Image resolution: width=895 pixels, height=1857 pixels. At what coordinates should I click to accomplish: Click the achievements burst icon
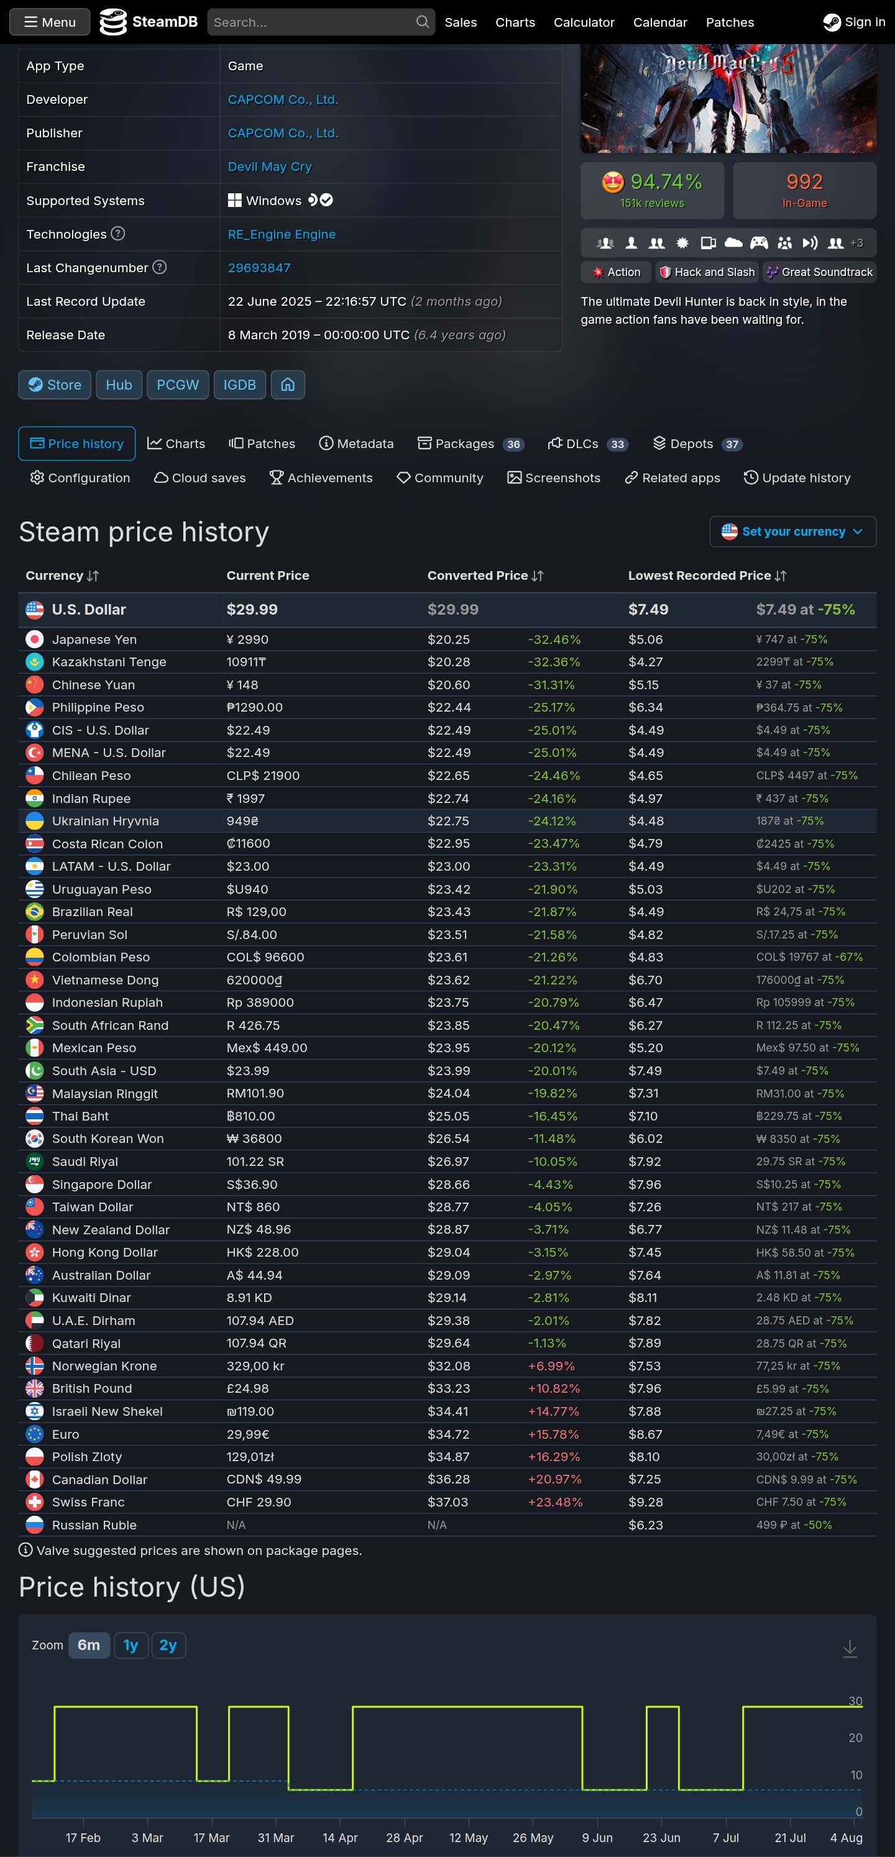point(682,243)
